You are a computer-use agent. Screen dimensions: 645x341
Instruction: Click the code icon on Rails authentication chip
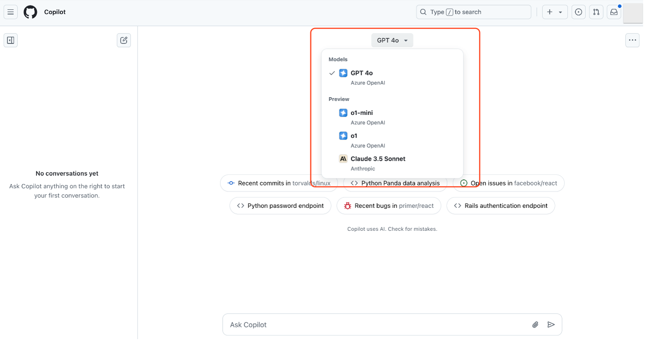pyautogui.click(x=458, y=206)
